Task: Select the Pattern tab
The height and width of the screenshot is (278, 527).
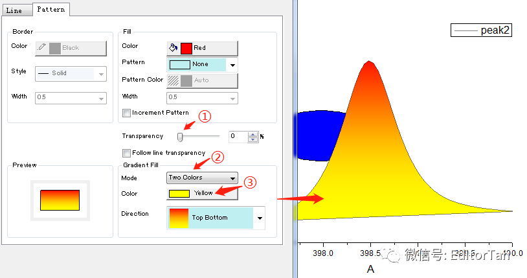Action: (x=51, y=10)
